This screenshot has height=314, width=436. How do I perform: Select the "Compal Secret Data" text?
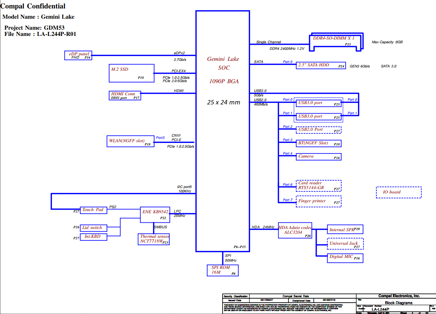pos(295,296)
